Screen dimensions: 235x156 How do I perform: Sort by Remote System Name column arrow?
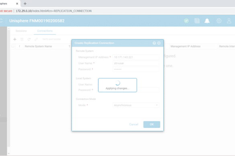(x=69, y=46)
